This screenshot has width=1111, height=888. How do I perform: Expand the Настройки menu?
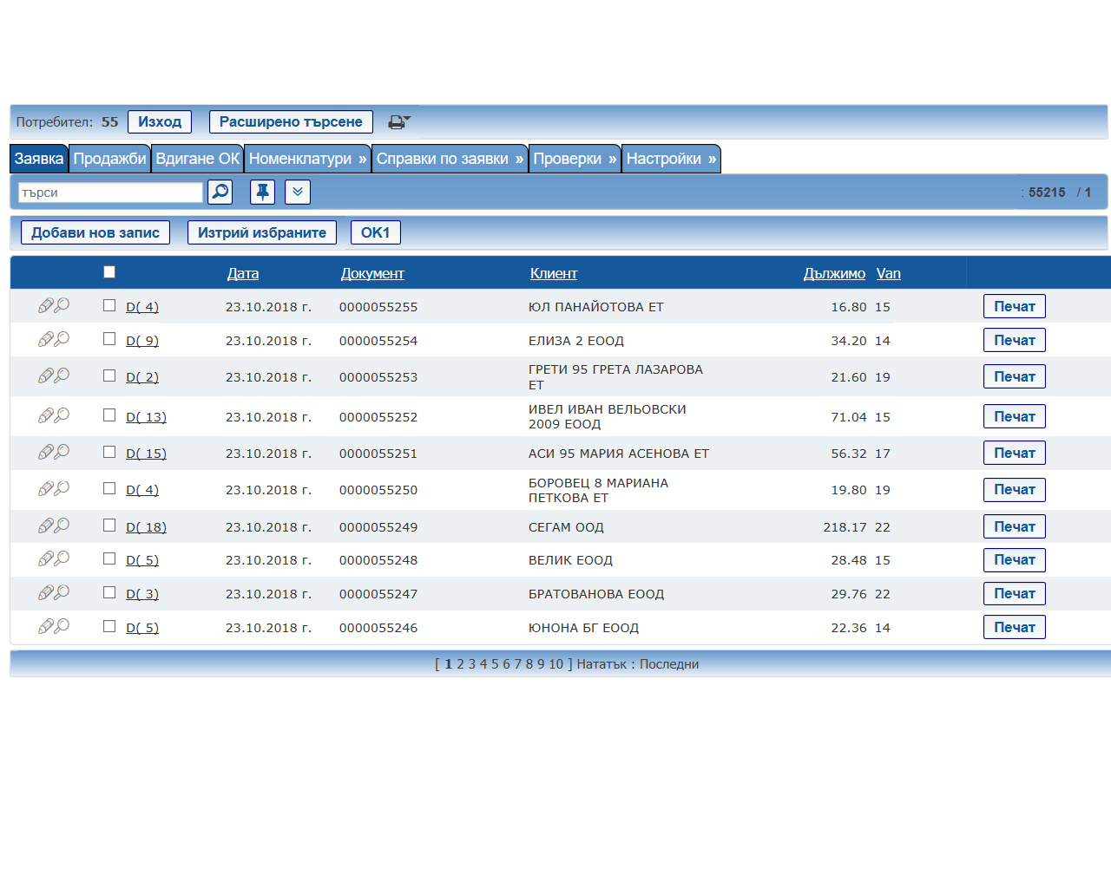671,159
